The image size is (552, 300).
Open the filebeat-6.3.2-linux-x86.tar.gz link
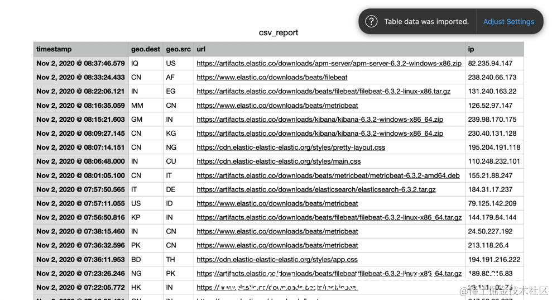point(324,91)
